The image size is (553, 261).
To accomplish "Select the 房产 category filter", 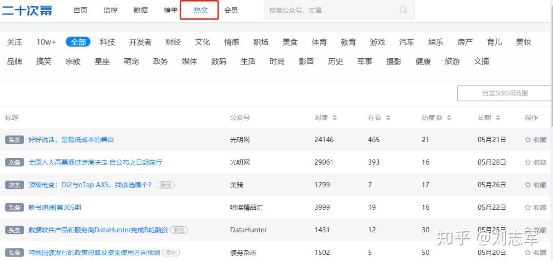I will pos(465,42).
